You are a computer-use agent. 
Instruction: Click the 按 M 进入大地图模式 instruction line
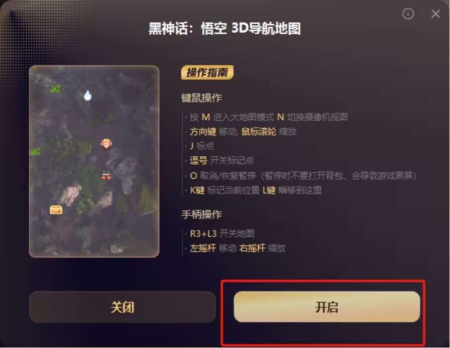tap(269, 117)
